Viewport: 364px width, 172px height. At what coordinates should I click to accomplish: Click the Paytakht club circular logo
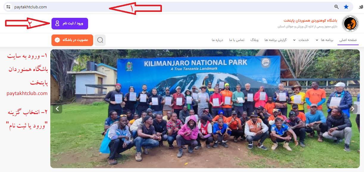click(350, 23)
